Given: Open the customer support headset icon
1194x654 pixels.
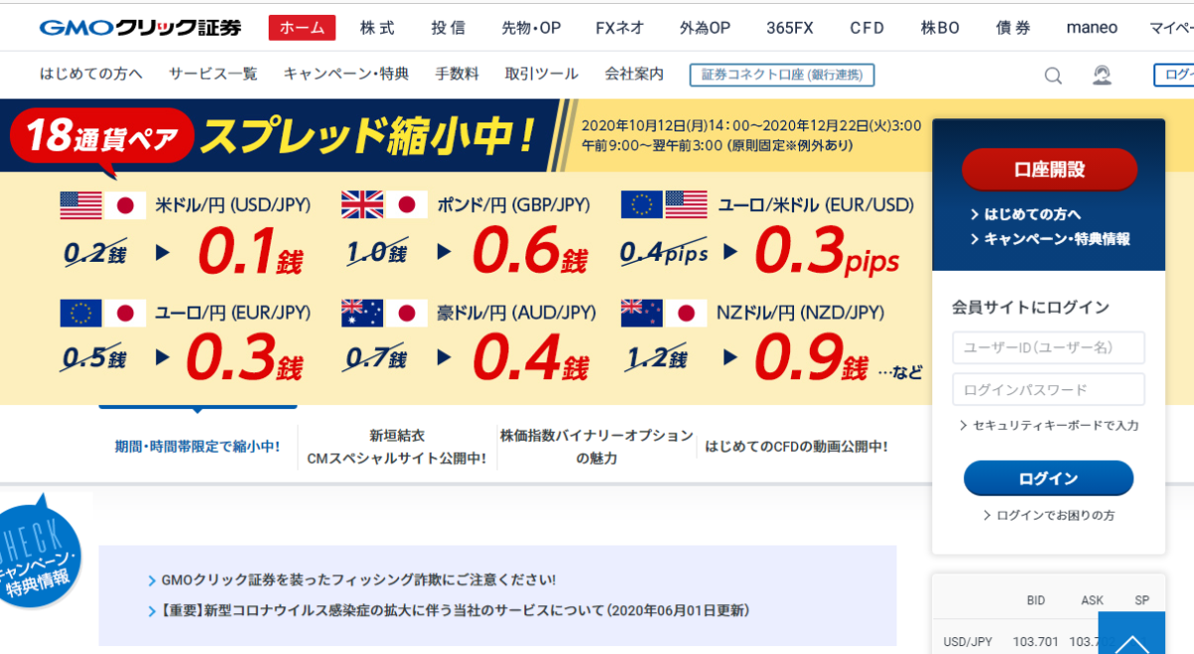Looking at the screenshot, I should pos(1101,75).
